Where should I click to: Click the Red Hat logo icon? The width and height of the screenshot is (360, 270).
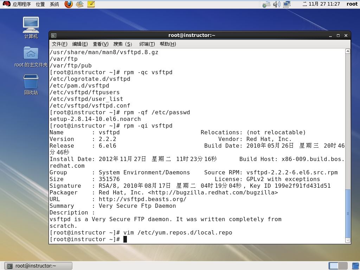point(6,4)
